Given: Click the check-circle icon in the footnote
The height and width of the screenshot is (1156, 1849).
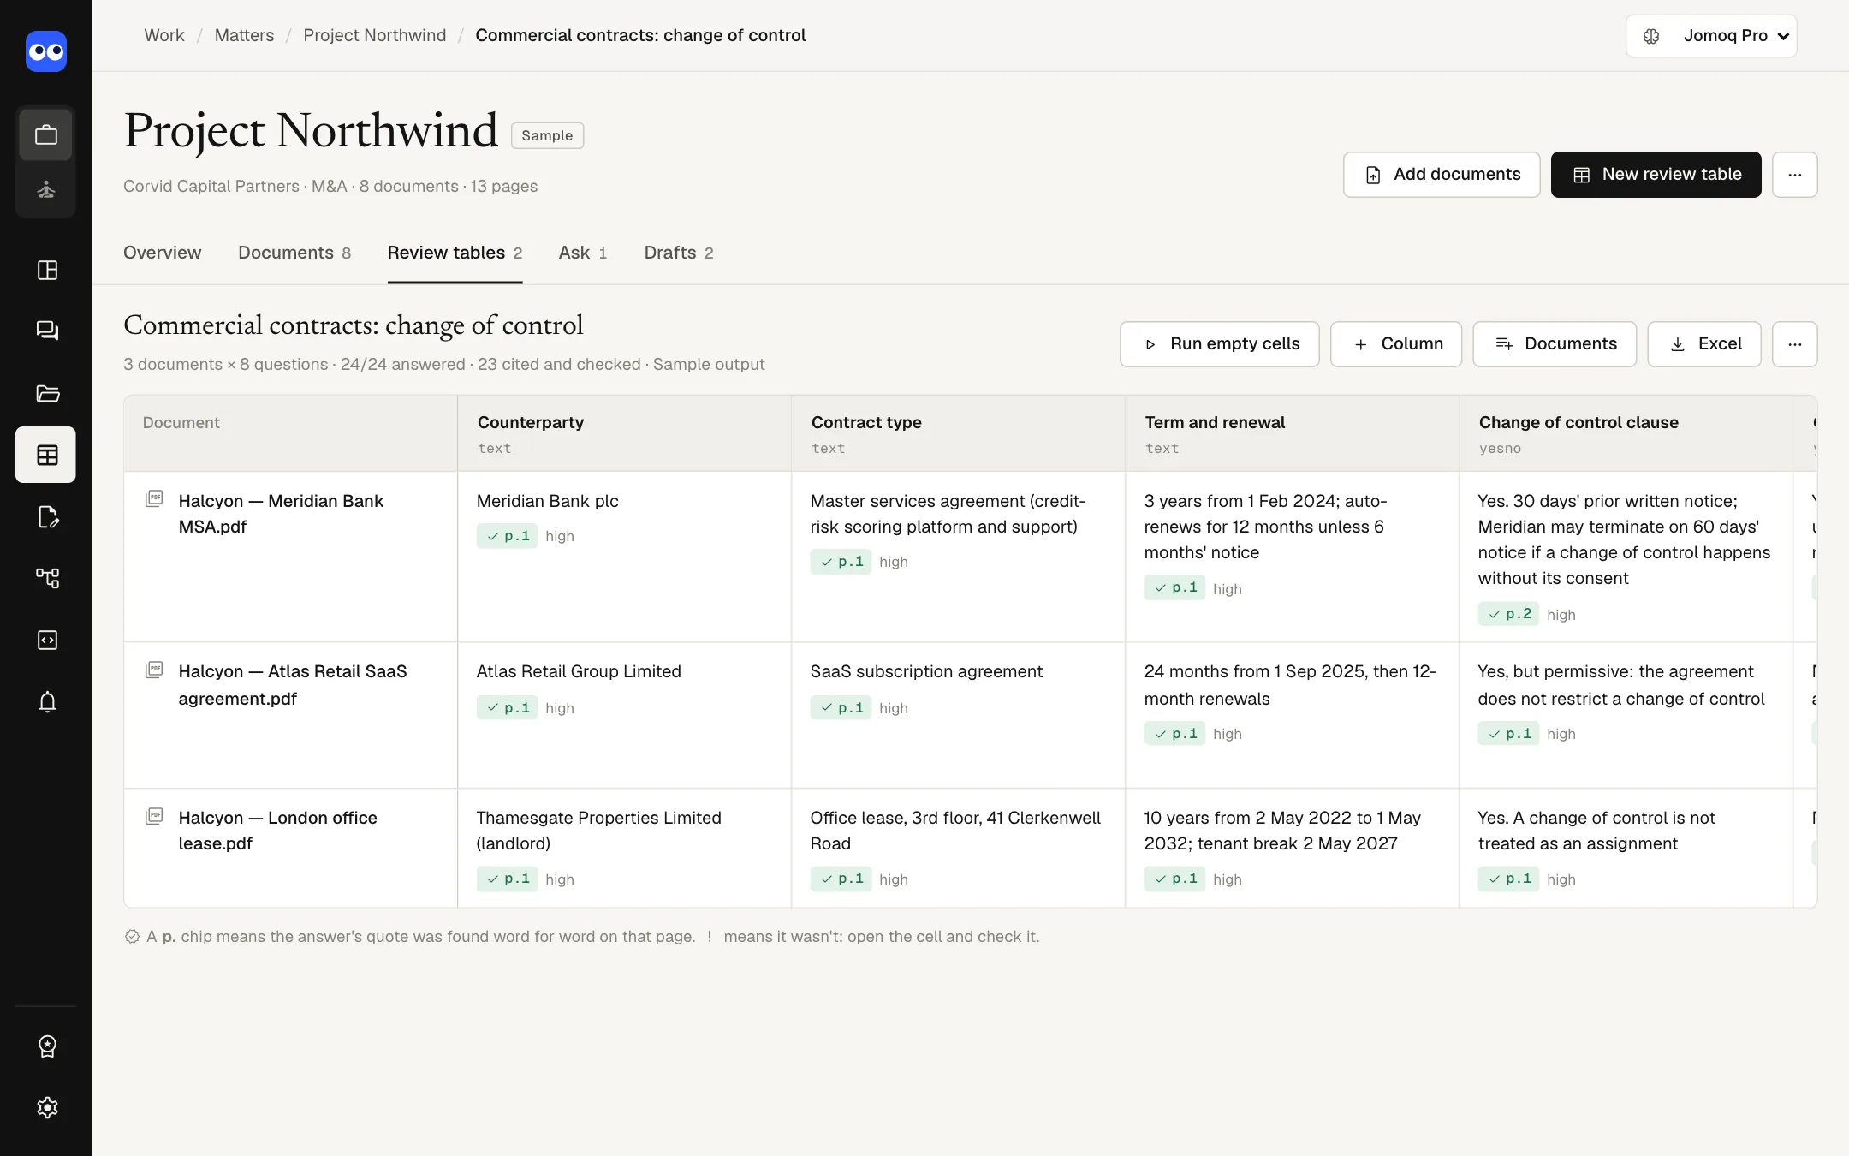Looking at the screenshot, I should pyautogui.click(x=132, y=937).
